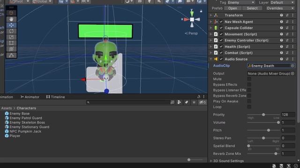Expand the Movement script component
Screen dimensions: 300x168
point(211,34)
